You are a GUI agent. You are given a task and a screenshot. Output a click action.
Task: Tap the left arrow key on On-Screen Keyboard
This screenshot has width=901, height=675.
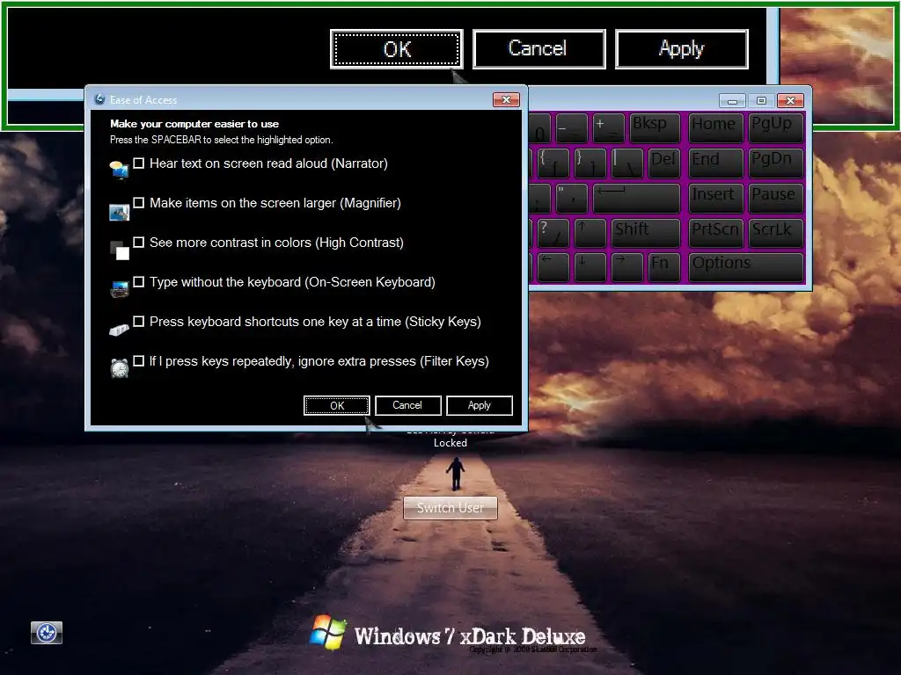coord(553,267)
